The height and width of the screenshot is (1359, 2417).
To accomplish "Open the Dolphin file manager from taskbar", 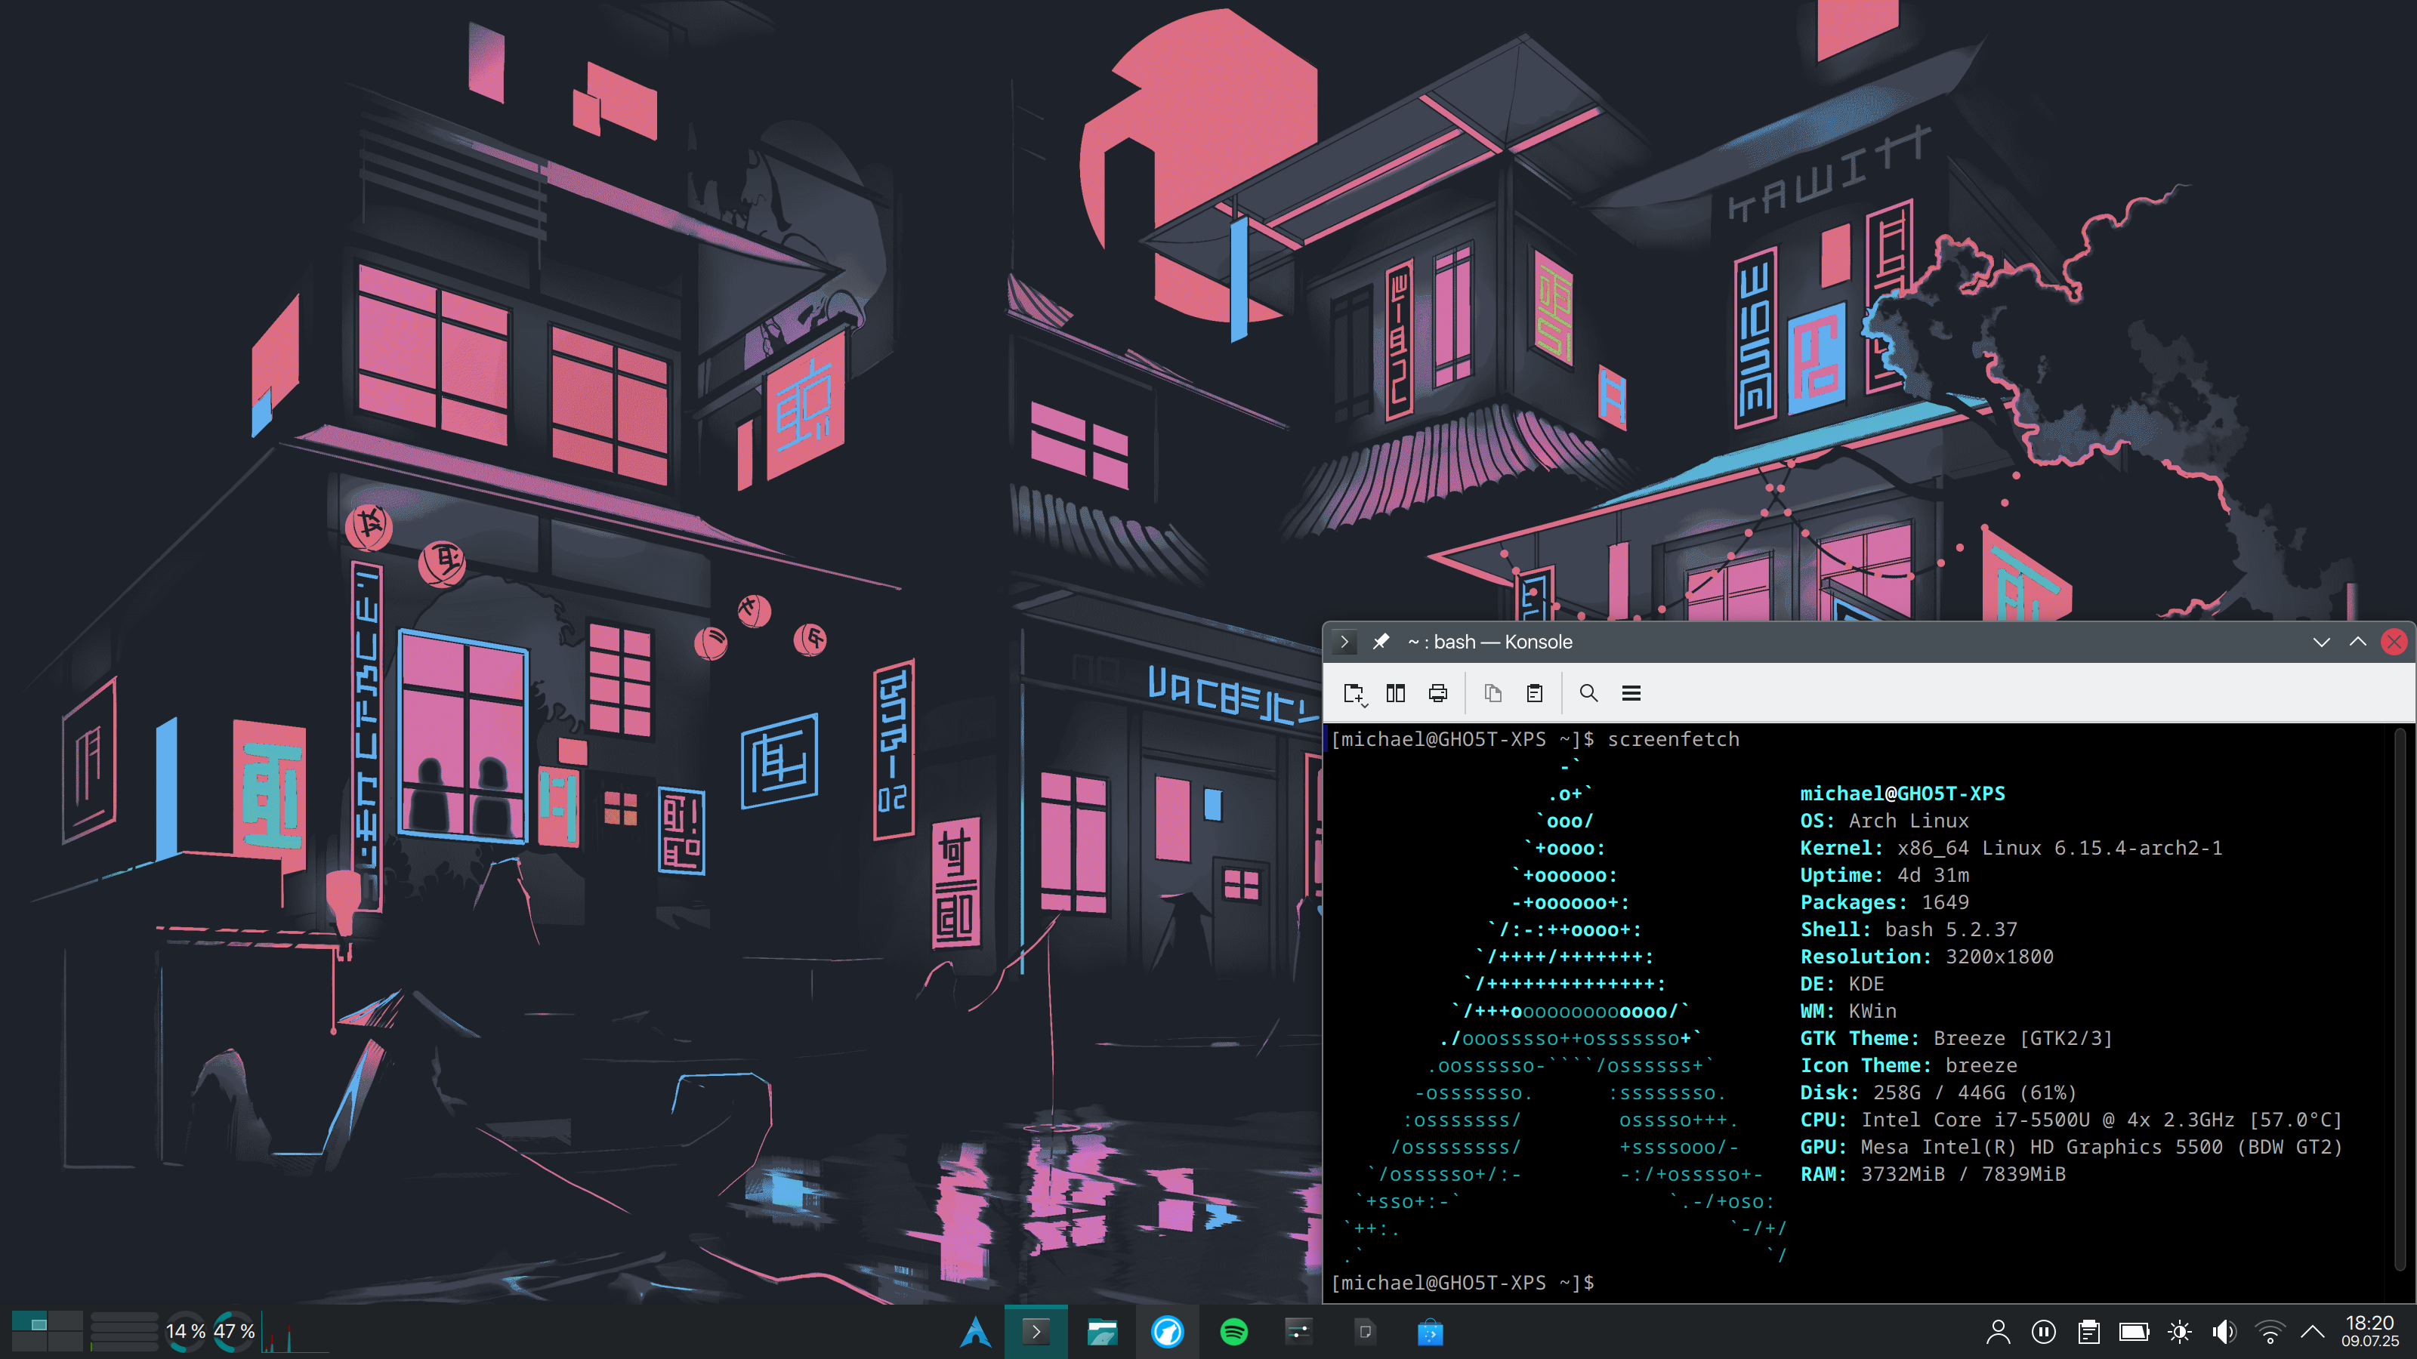I will (x=1103, y=1332).
